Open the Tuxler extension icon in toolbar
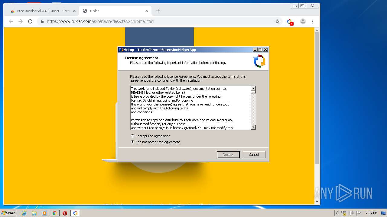Image resolution: width=387 pixels, height=217 pixels. tap(290, 22)
